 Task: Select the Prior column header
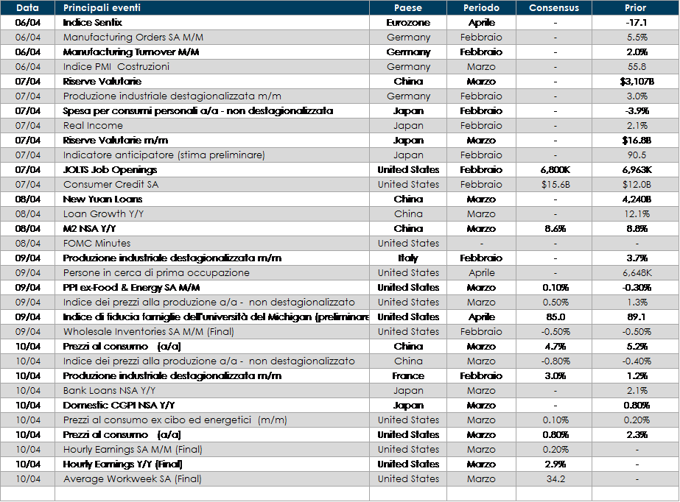coord(634,8)
